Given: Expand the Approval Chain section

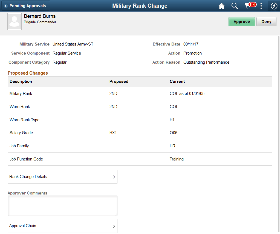Looking at the screenshot, I should [62, 226].
